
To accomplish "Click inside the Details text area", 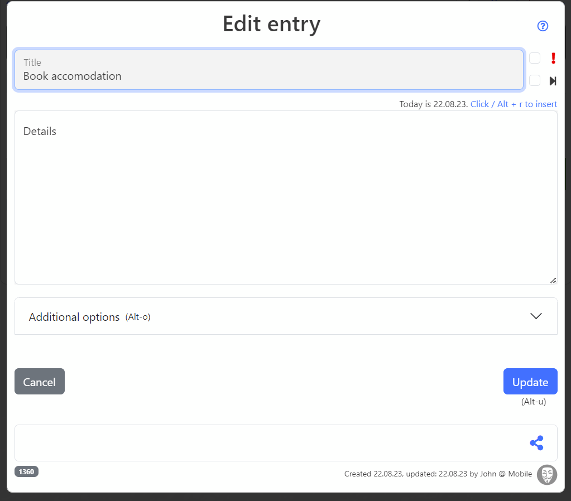I will [285, 201].
